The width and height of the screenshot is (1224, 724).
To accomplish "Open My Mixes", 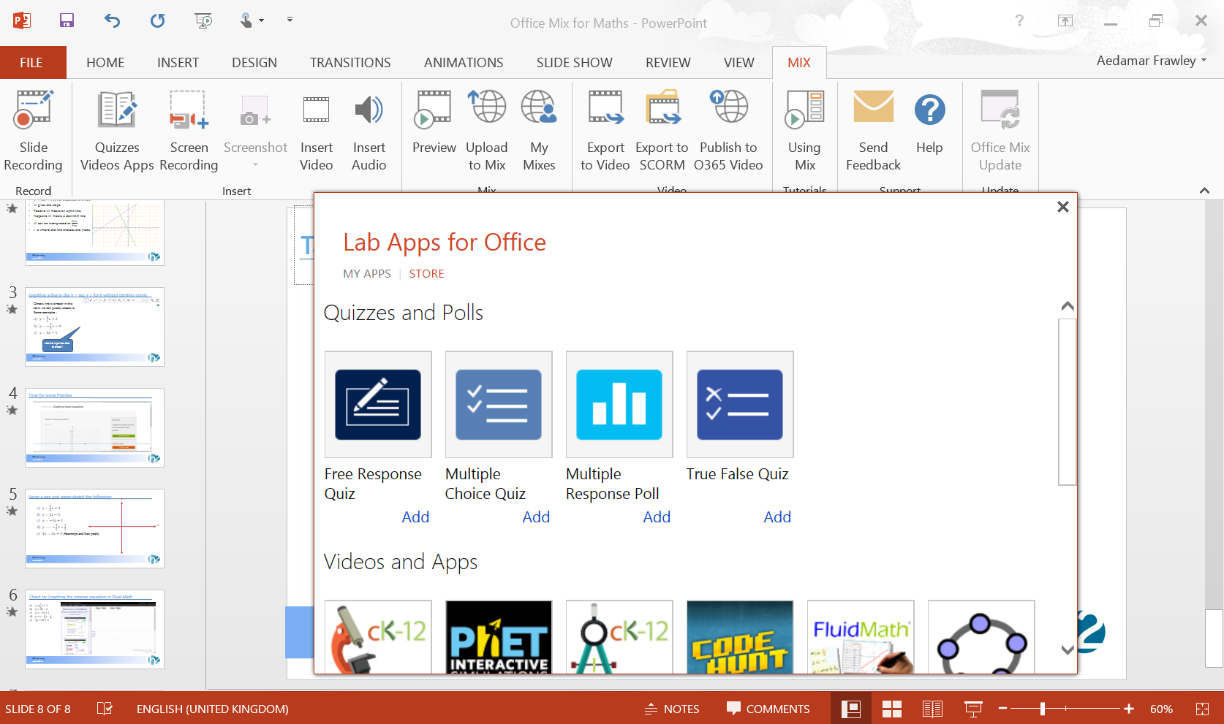I will tap(539, 131).
